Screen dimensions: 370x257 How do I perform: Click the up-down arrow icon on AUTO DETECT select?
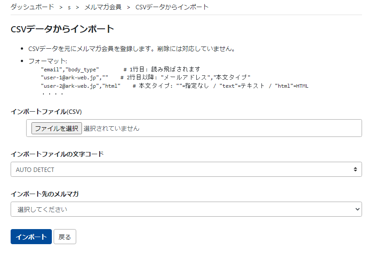(354, 169)
